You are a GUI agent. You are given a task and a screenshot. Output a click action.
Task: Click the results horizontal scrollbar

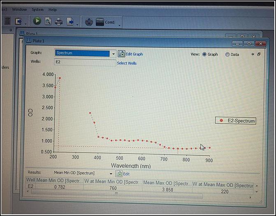point(116,193)
